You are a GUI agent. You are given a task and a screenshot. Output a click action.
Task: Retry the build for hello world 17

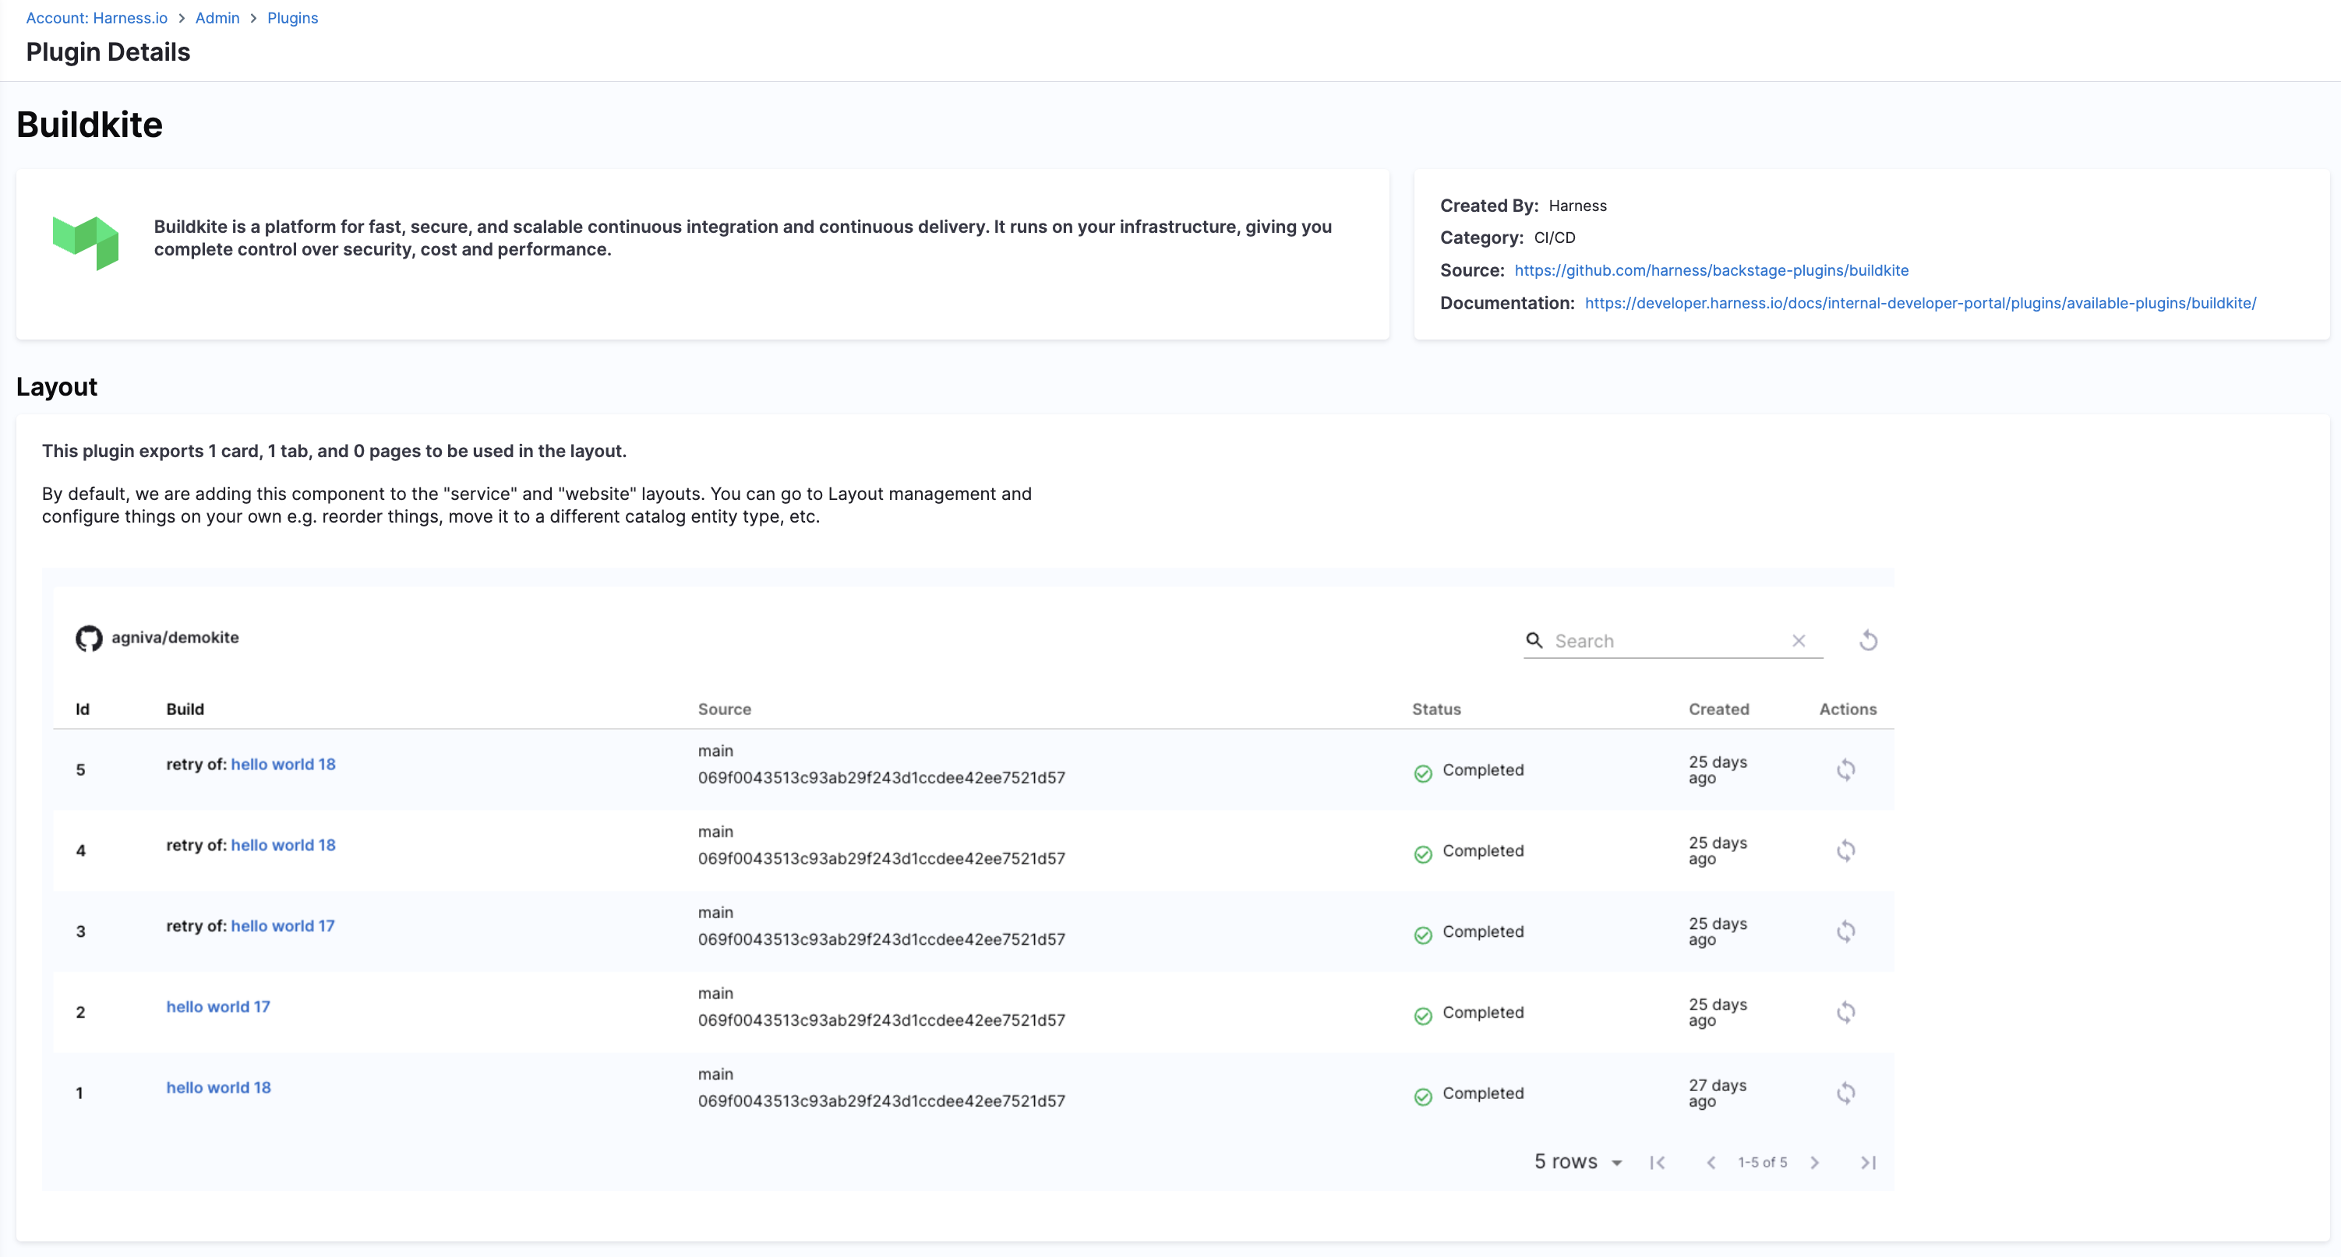click(x=1847, y=1011)
